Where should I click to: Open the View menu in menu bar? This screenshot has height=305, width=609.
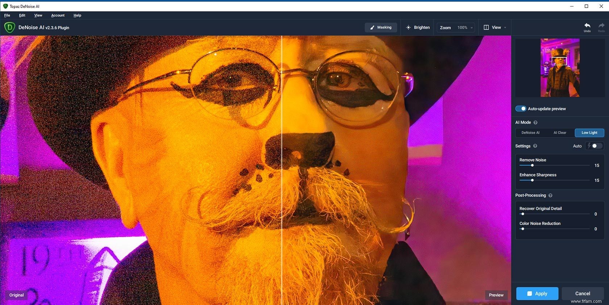tap(38, 15)
